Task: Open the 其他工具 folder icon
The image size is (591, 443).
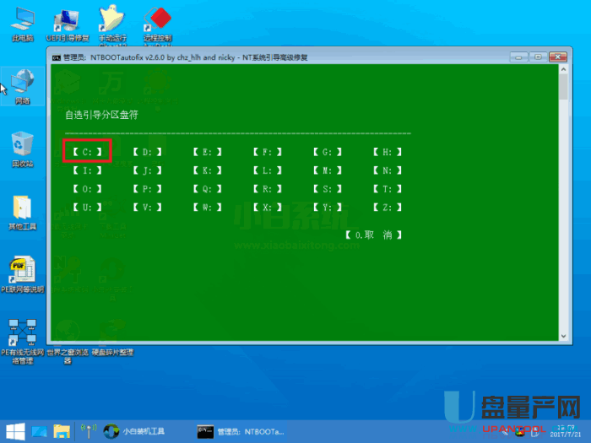Action: pyautogui.click(x=23, y=209)
